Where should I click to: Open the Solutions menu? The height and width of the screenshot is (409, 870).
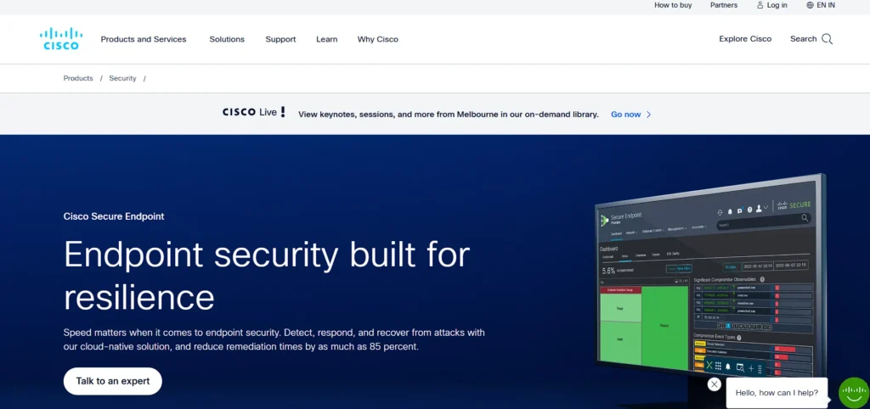[227, 39]
